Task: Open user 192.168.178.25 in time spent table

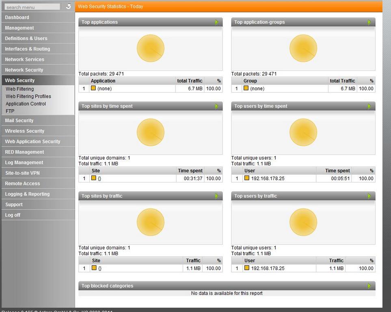Action: click(268, 178)
